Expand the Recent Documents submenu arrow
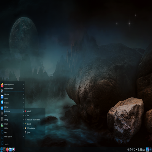 [x=24, y=89]
